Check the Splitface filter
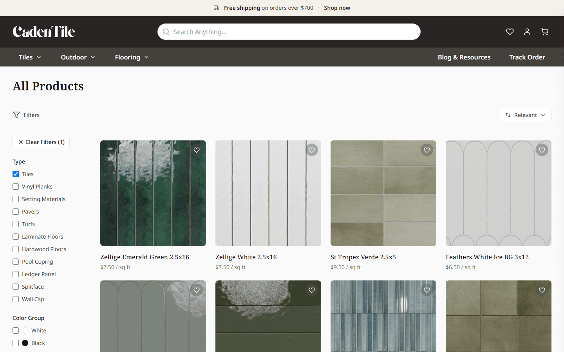Viewport: 564px width, 352px height. (16, 287)
